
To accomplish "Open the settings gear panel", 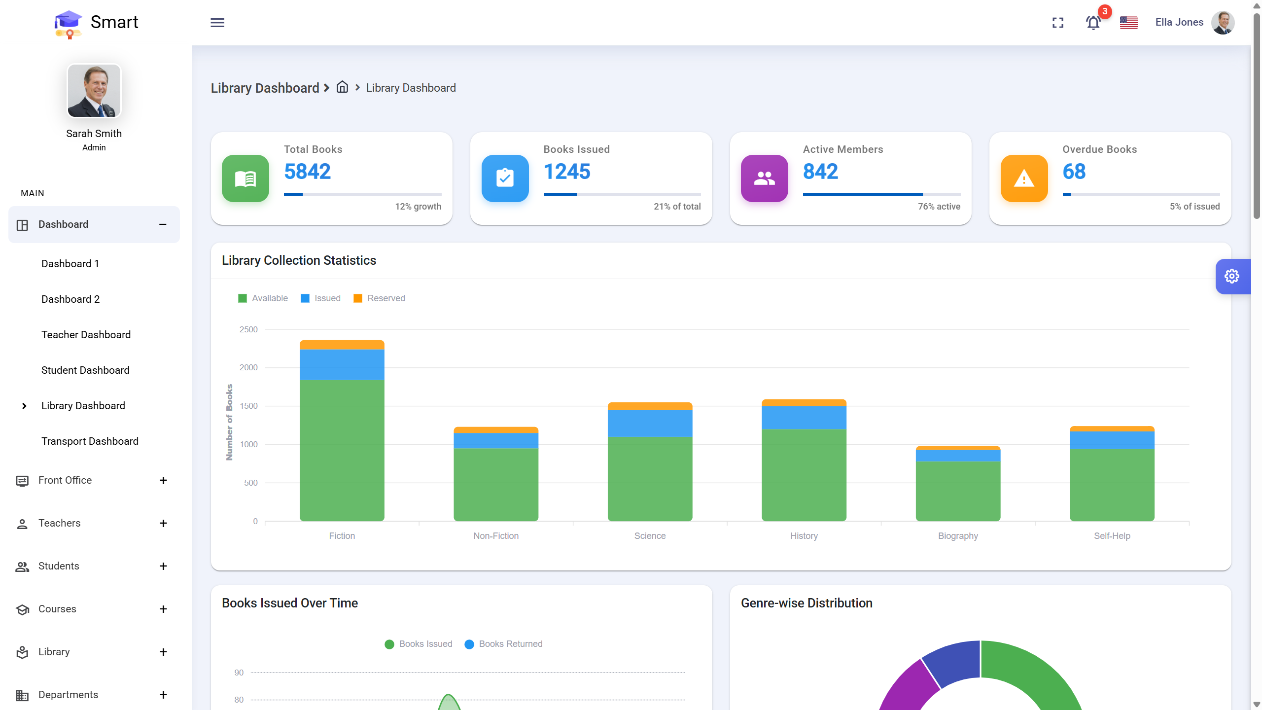I will (x=1232, y=276).
